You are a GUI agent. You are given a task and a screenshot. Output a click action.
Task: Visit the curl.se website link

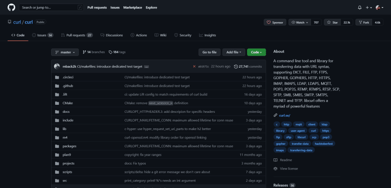tap(284, 115)
